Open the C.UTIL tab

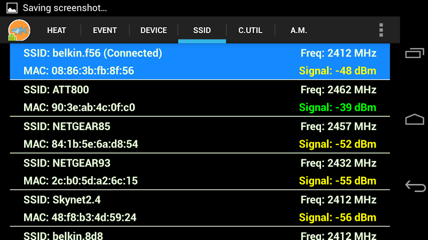(x=250, y=30)
